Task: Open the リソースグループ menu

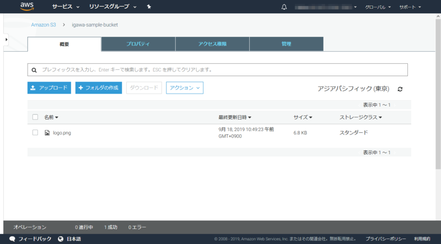Action: [113, 7]
